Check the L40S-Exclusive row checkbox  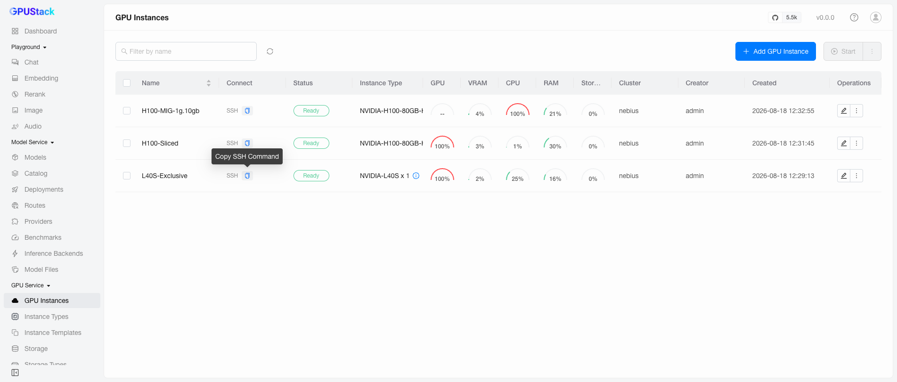[x=127, y=176]
